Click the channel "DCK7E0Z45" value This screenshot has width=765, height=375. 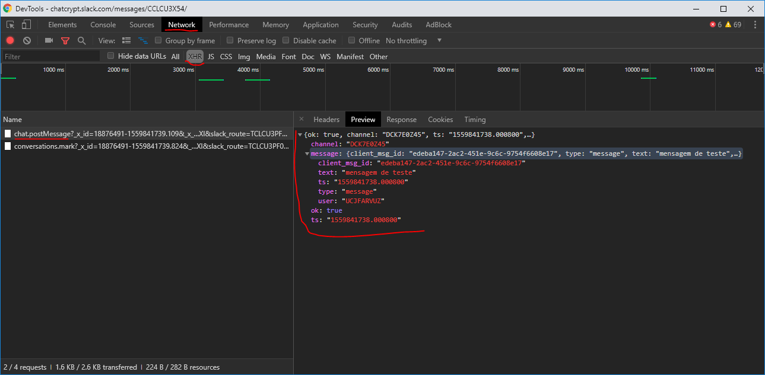point(369,144)
